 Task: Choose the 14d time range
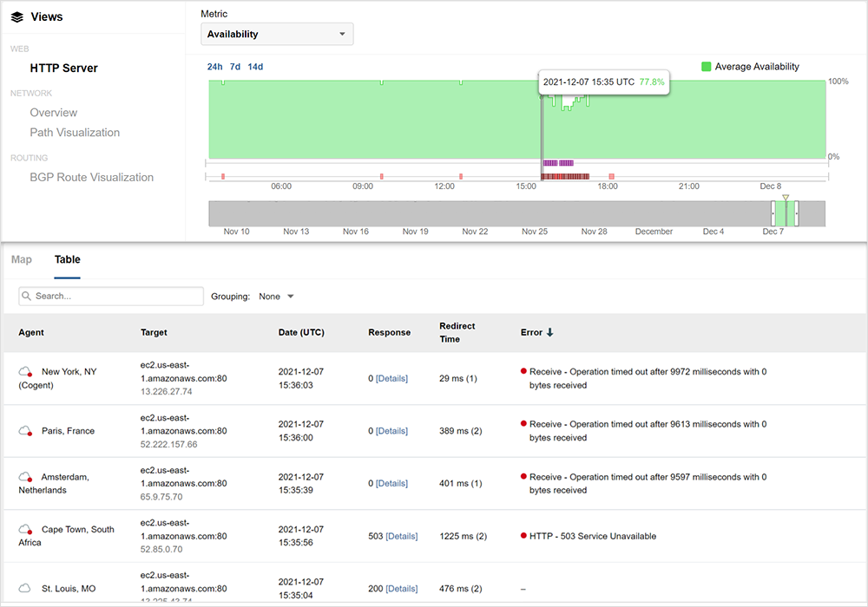coord(255,67)
